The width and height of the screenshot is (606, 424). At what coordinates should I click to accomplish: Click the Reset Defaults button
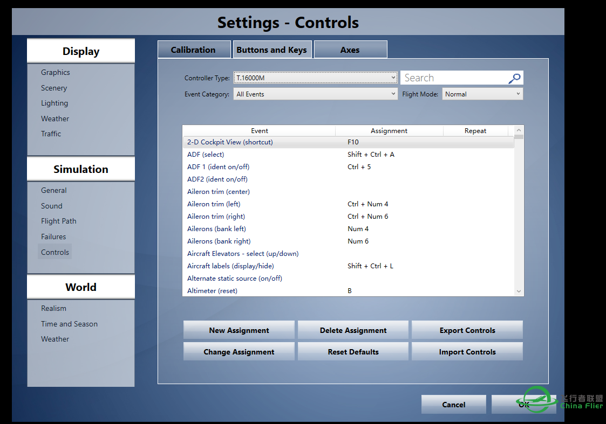click(353, 352)
